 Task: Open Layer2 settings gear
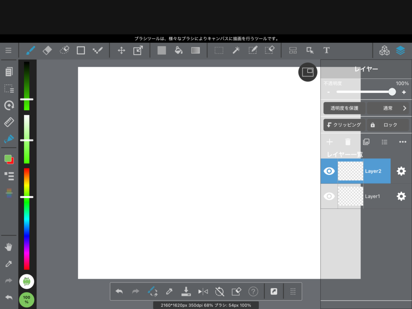click(x=401, y=171)
